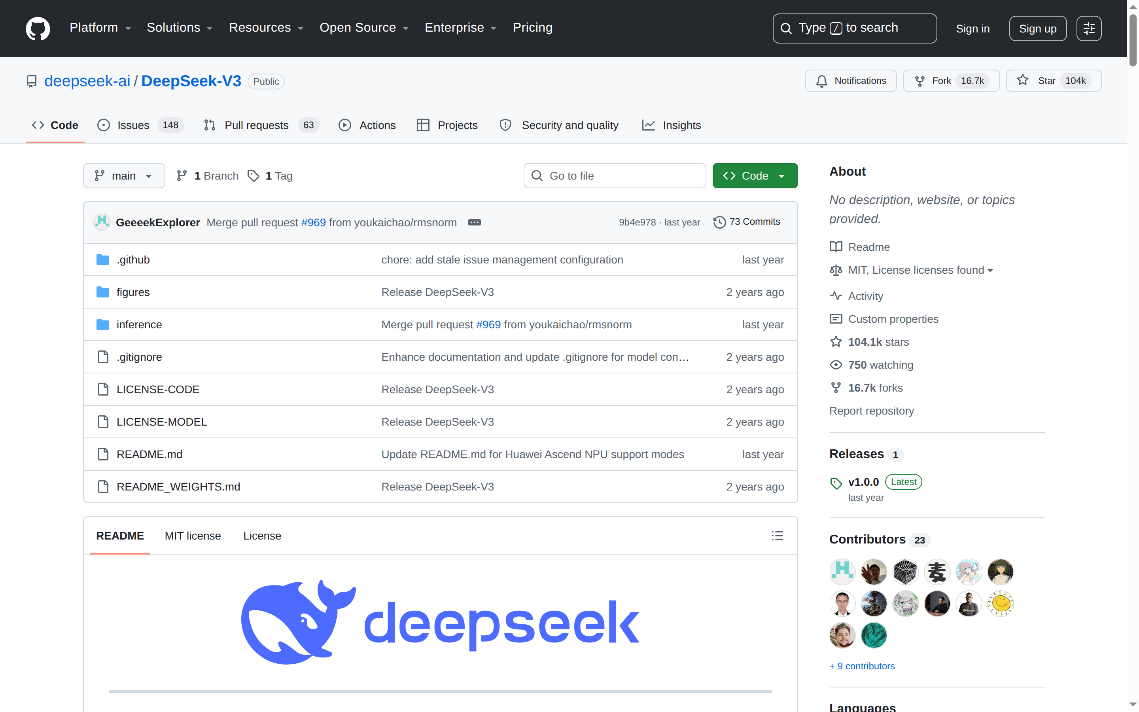
Task: Click the Notifications bell button
Action: pos(850,81)
